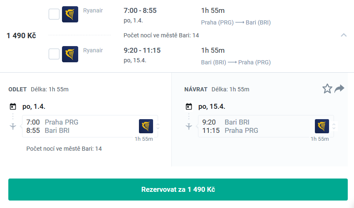Collapse flight details with the up chevron
Image resolution: width=354 pixels, height=208 pixels.
click(x=344, y=35)
